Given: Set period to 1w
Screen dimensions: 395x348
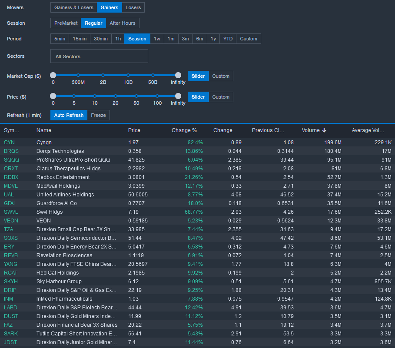Looking at the screenshot, I should [157, 39].
